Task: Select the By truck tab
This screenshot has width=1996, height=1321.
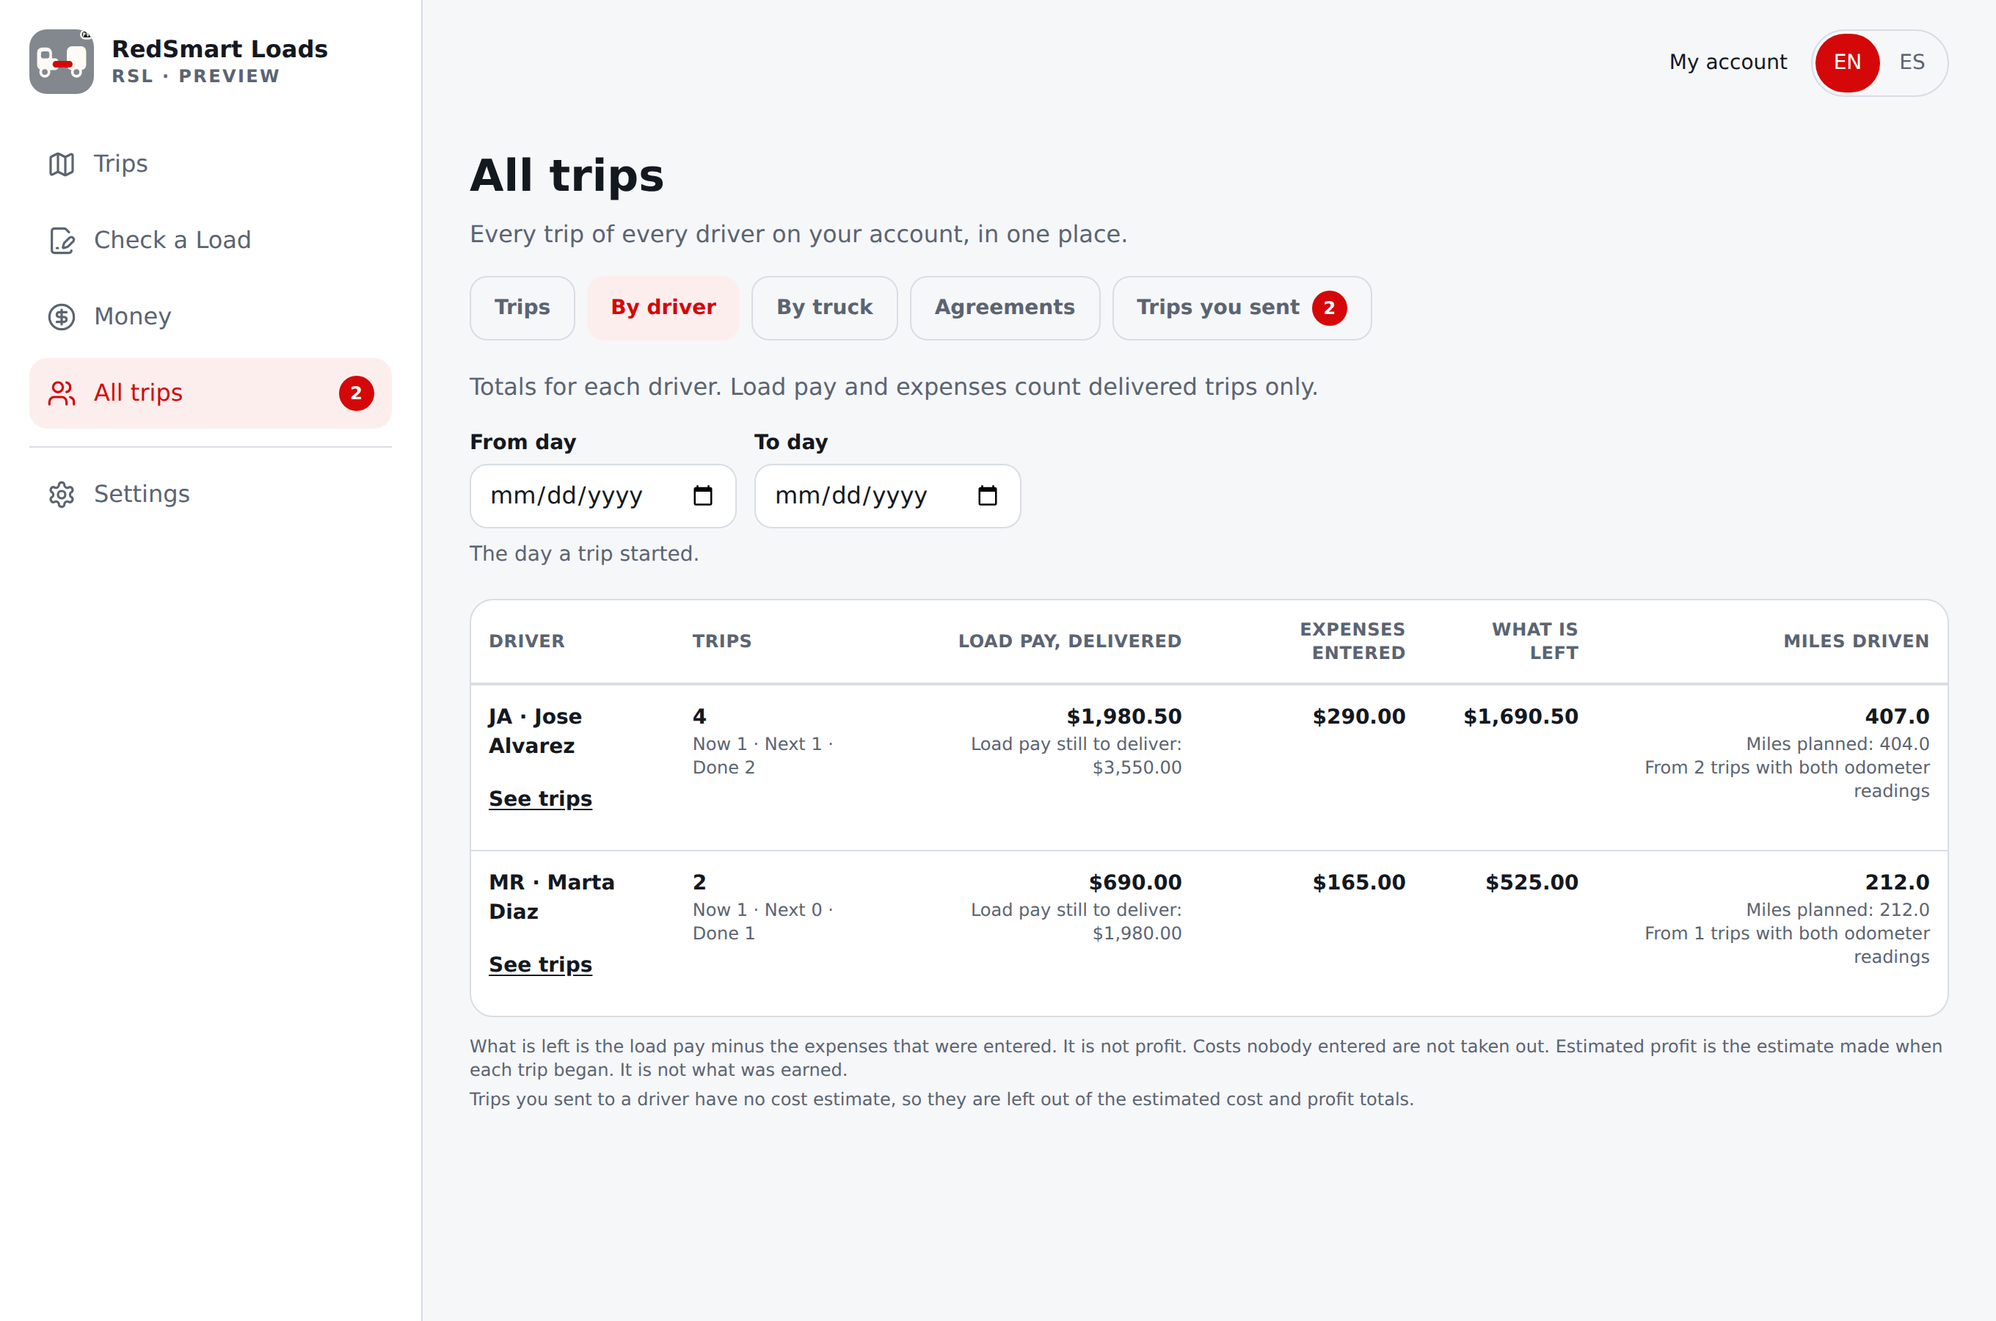Action: click(825, 308)
